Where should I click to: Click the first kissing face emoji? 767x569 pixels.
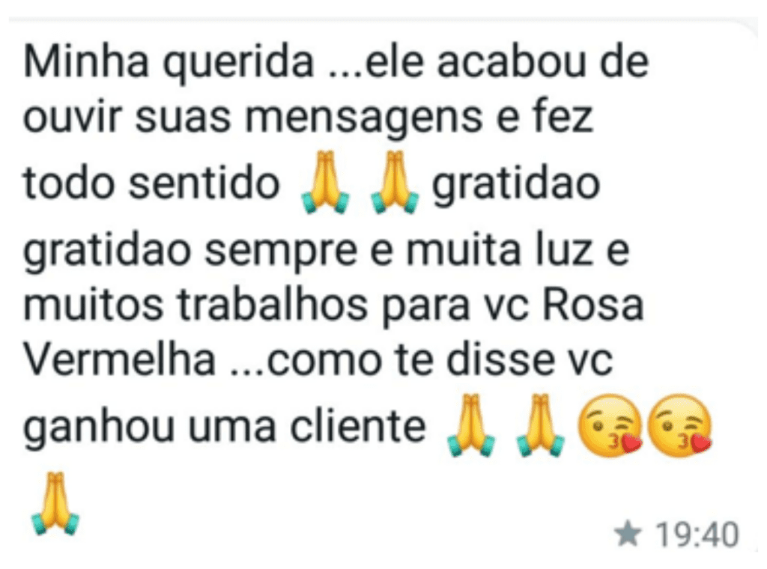click(610, 425)
